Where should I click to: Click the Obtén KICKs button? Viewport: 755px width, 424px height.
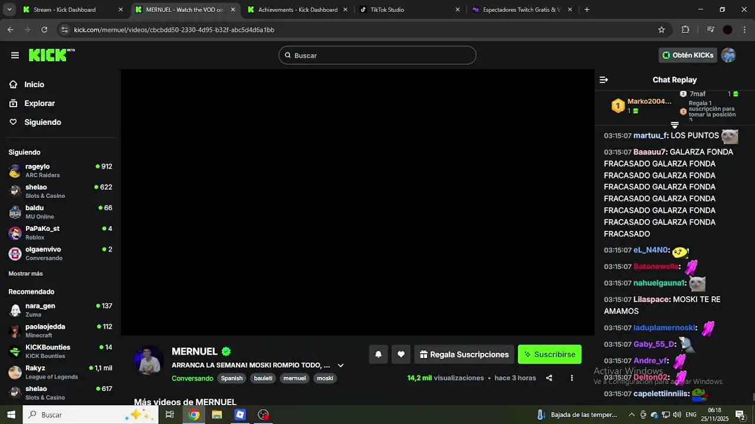(x=688, y=55)
